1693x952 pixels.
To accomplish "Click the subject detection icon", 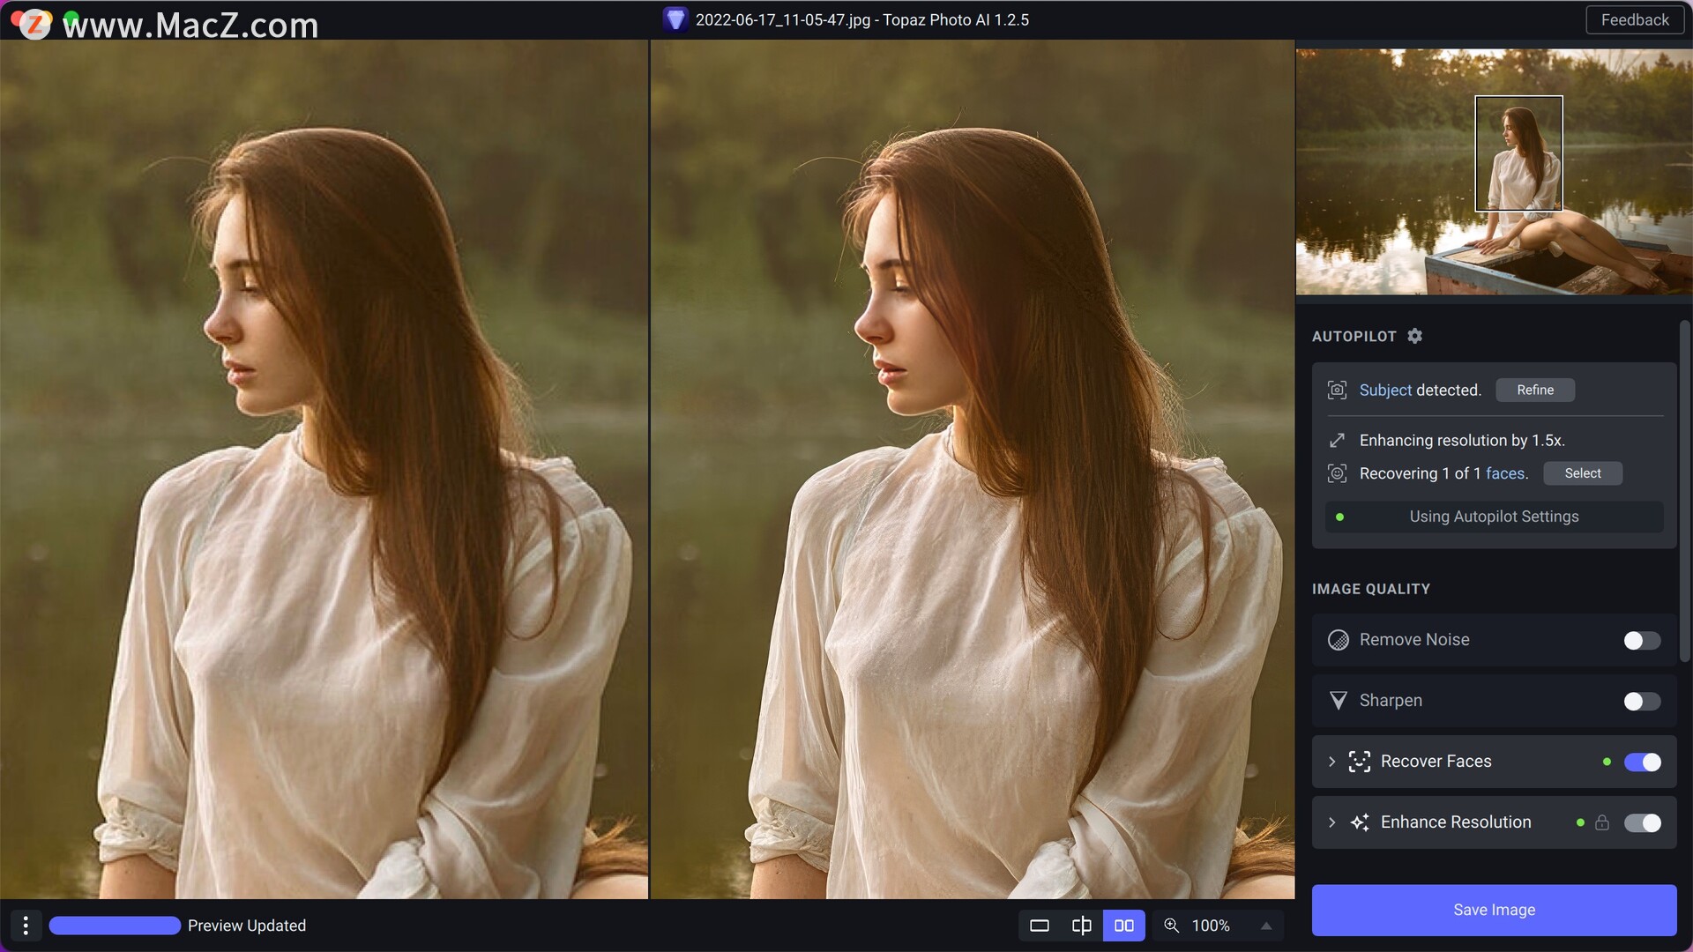I will coord(1337,390).
